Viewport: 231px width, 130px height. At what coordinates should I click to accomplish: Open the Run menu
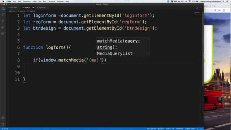[45, 1]
